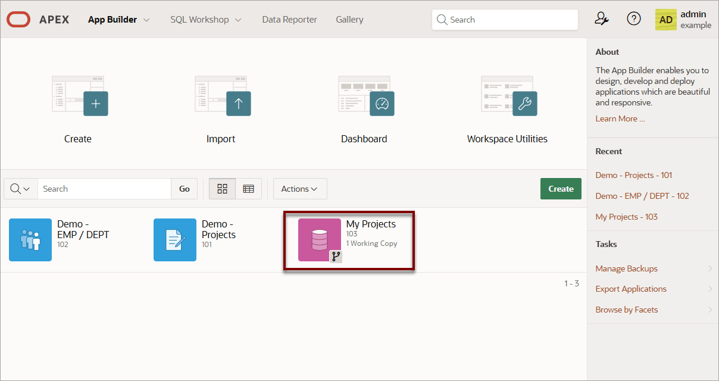This screenshot has height=381, width=719.
Task: Expand the Browse by Facets arrow
Action: tap(710, 310)
